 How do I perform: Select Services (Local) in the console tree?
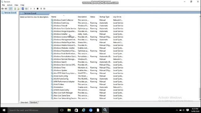[x=10, y=13]
